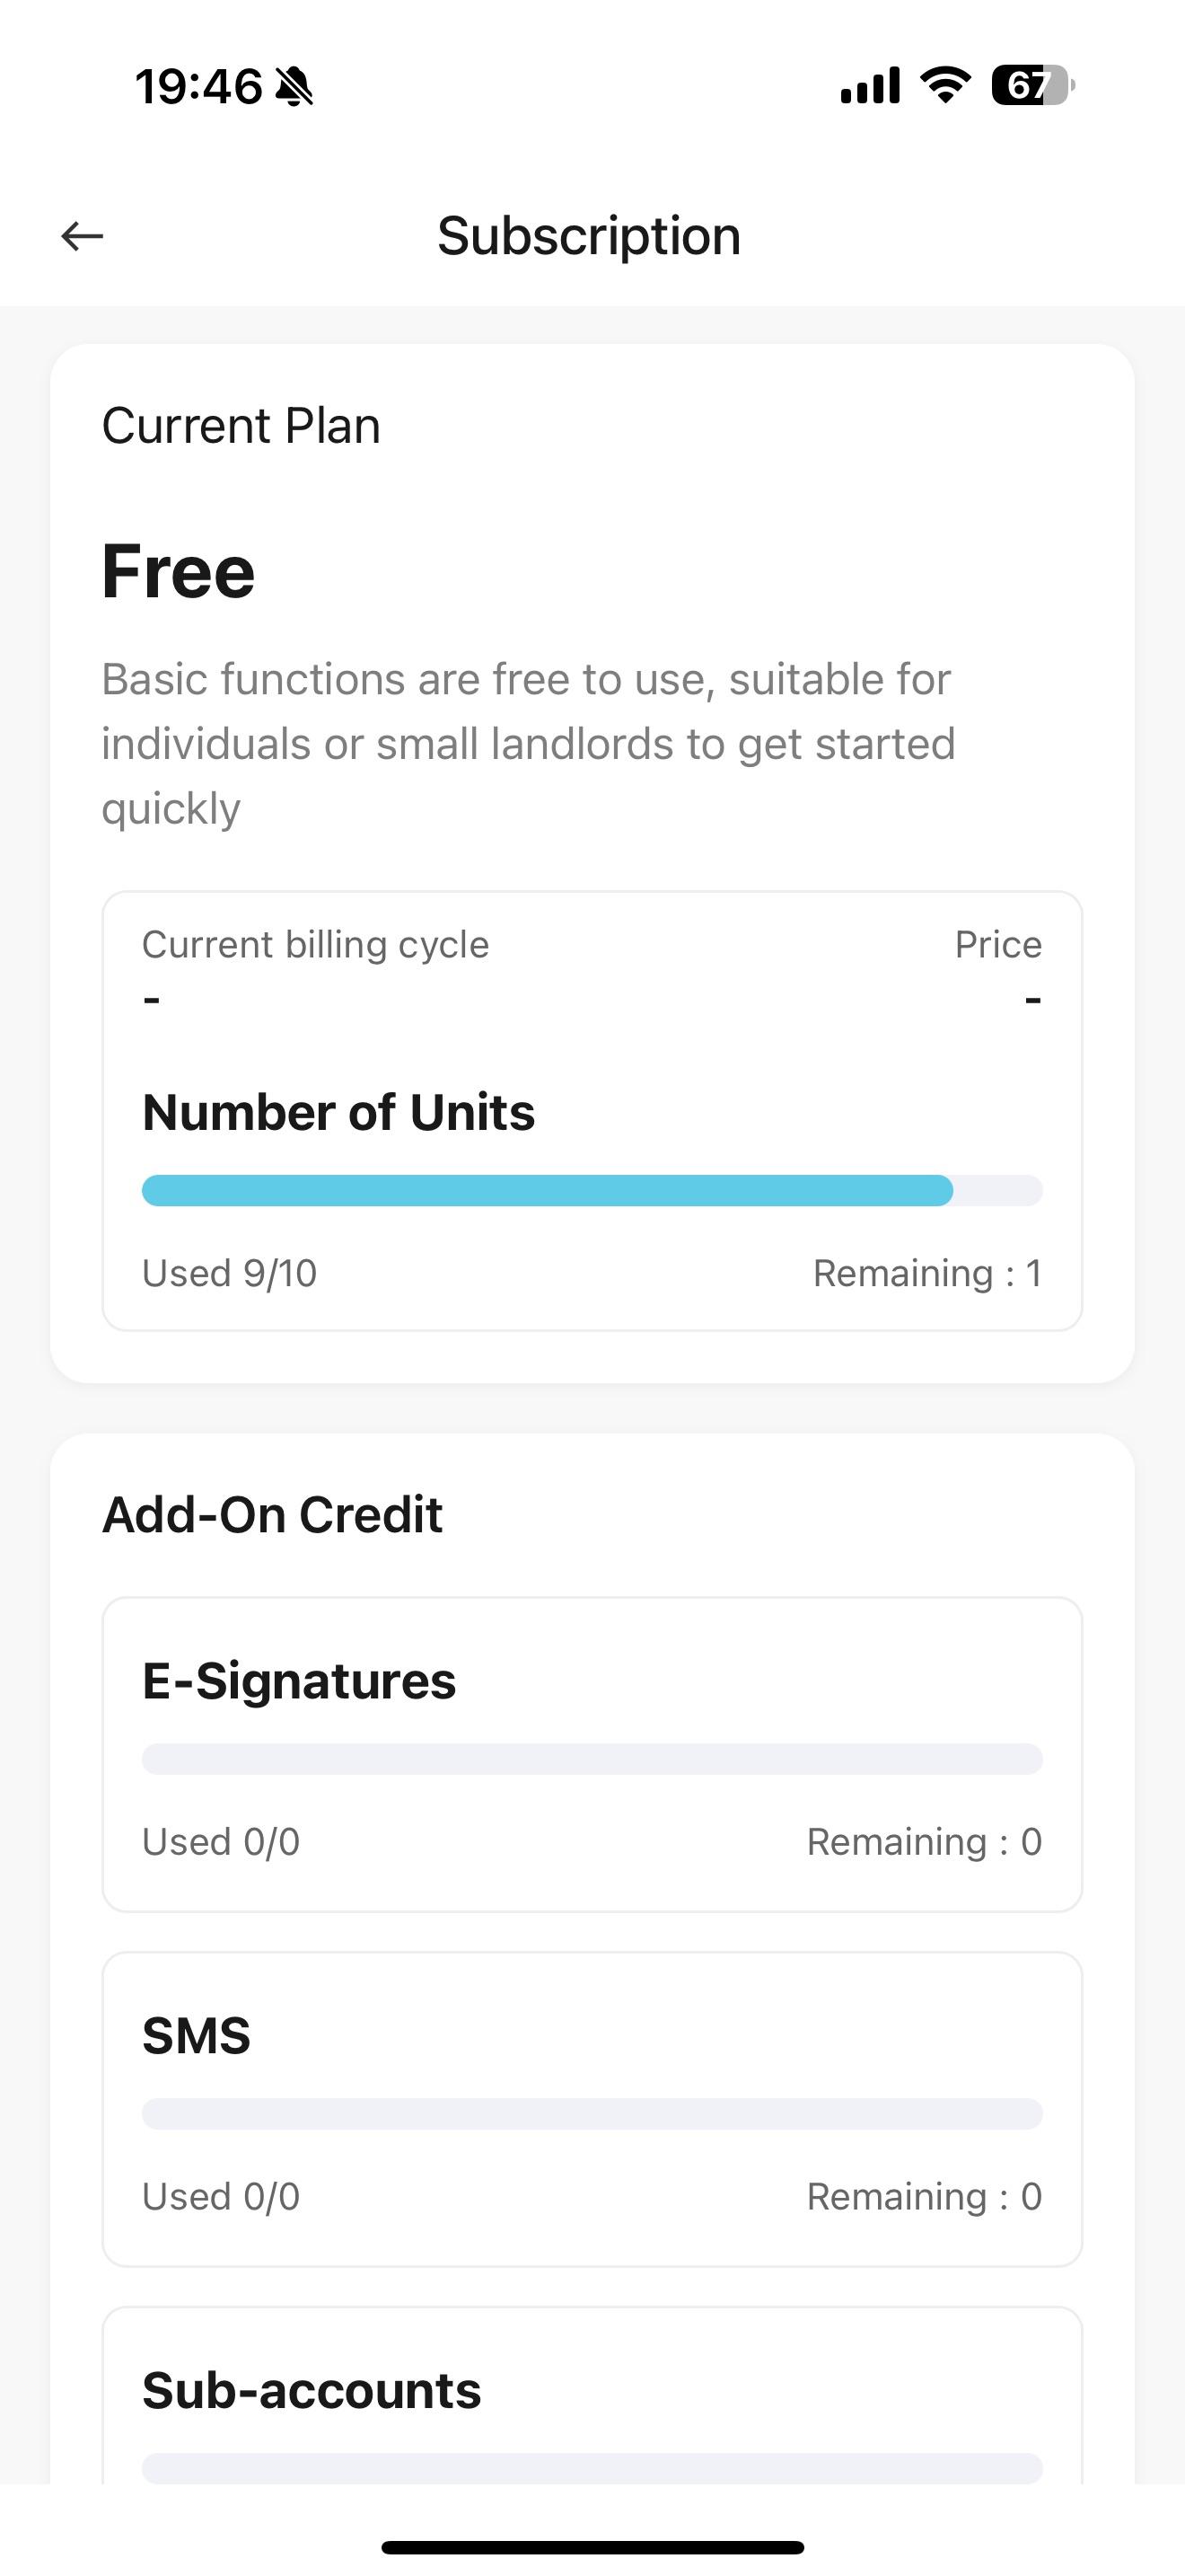Tap the home indicator bar

pos(592,2547)
